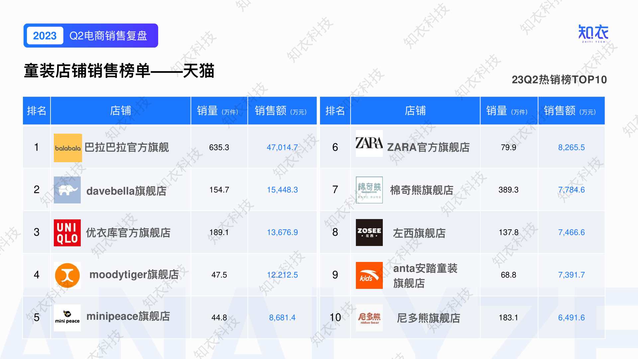Click sales amount 7,784.6
The image size is (638, 359).
(571, 190)
